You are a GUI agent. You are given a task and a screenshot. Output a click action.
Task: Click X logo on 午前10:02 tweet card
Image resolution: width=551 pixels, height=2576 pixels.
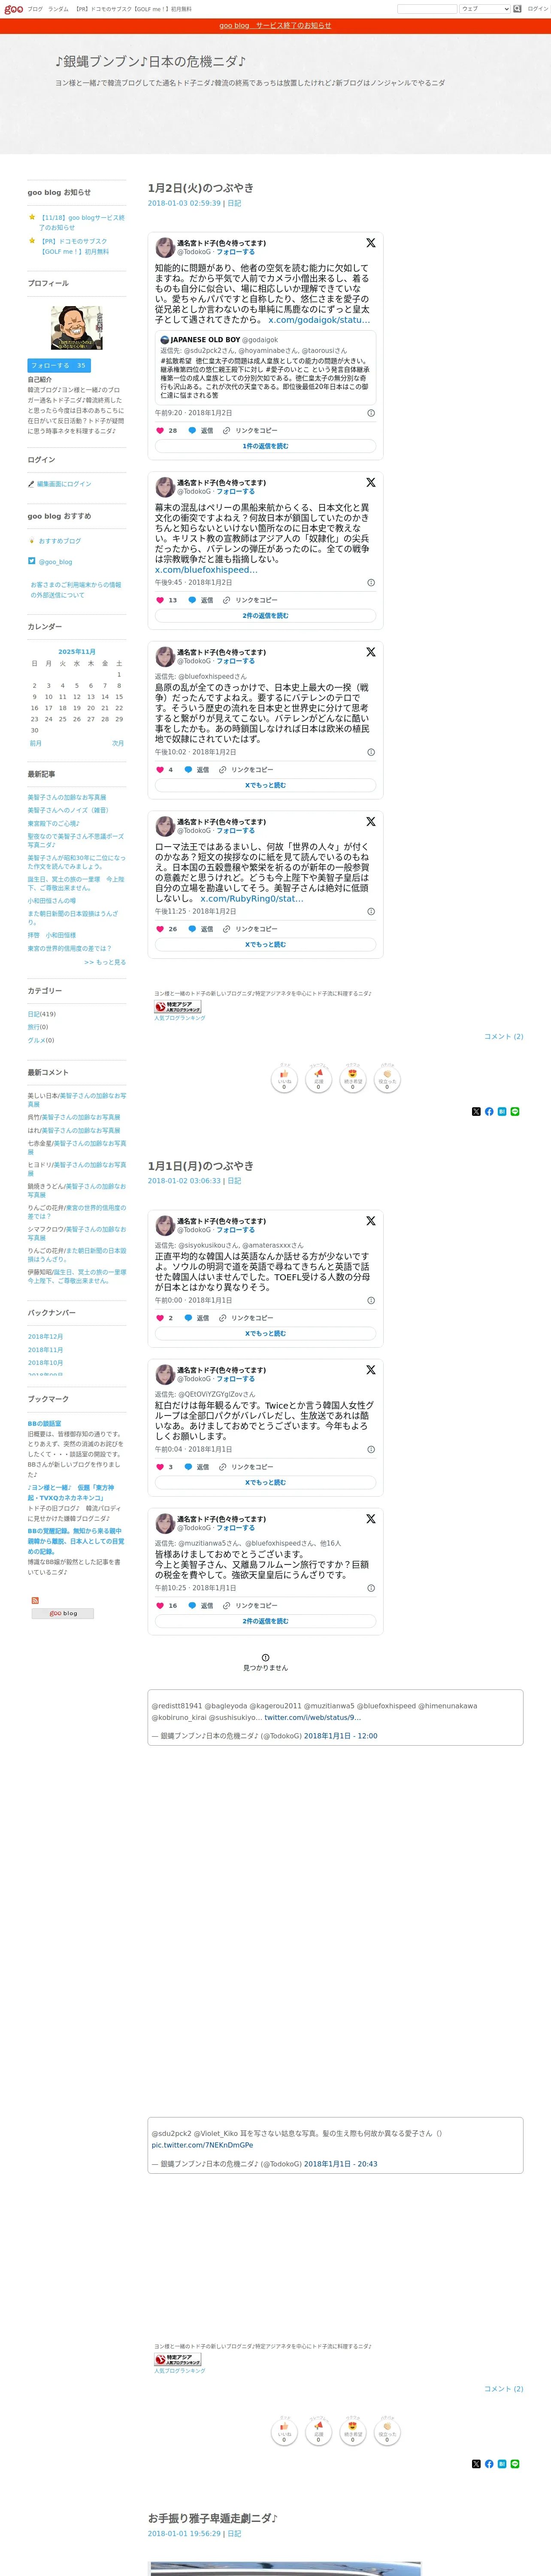[x=371, y=652]
